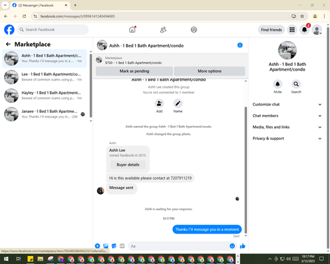Open the Chrome profile icon
This screenshot has width=330, height=264.
[x=315, y=16]
